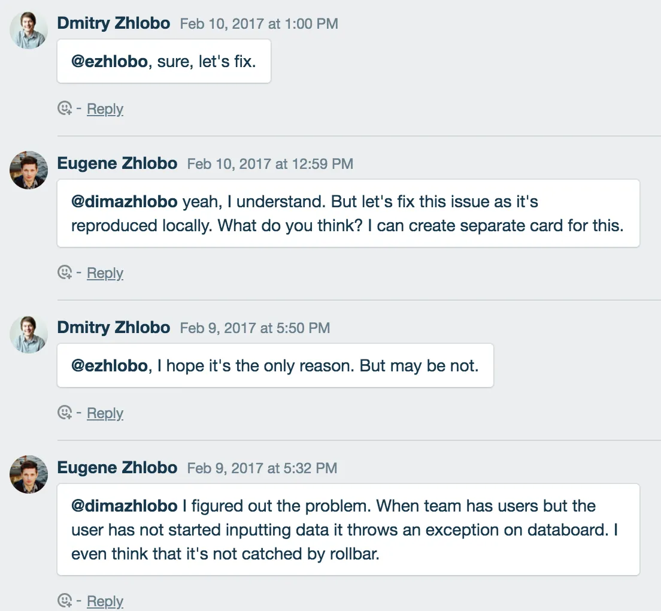The height and width of the screenshot is (611, 661).
Task: Open Dmitry's avatar next to his Feb 9 comment
Action: [28, 334]
